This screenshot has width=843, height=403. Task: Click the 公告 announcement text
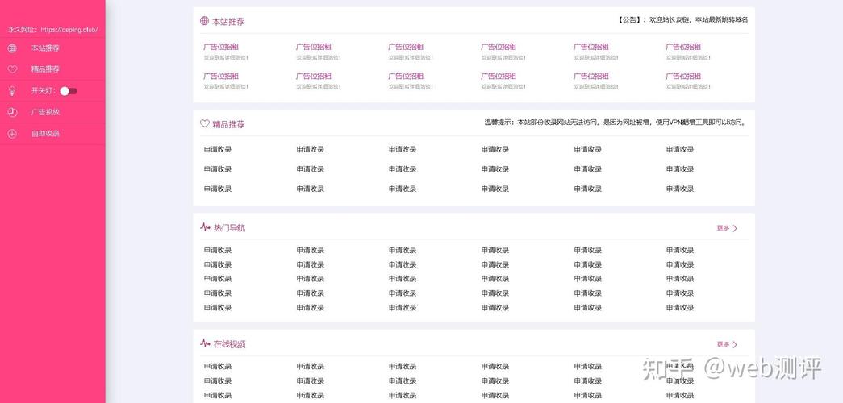(682, 20)
